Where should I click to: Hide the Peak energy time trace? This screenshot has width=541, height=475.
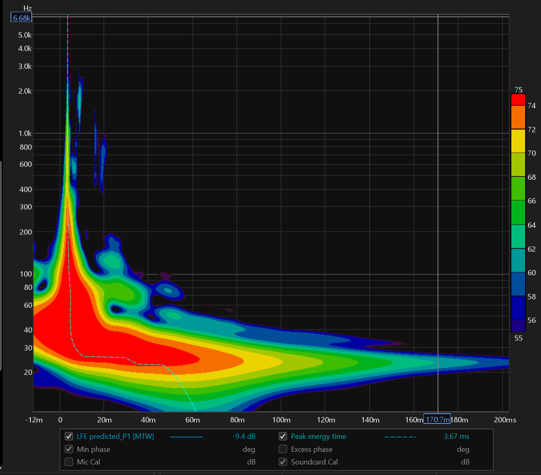click(x=283, y=436)
